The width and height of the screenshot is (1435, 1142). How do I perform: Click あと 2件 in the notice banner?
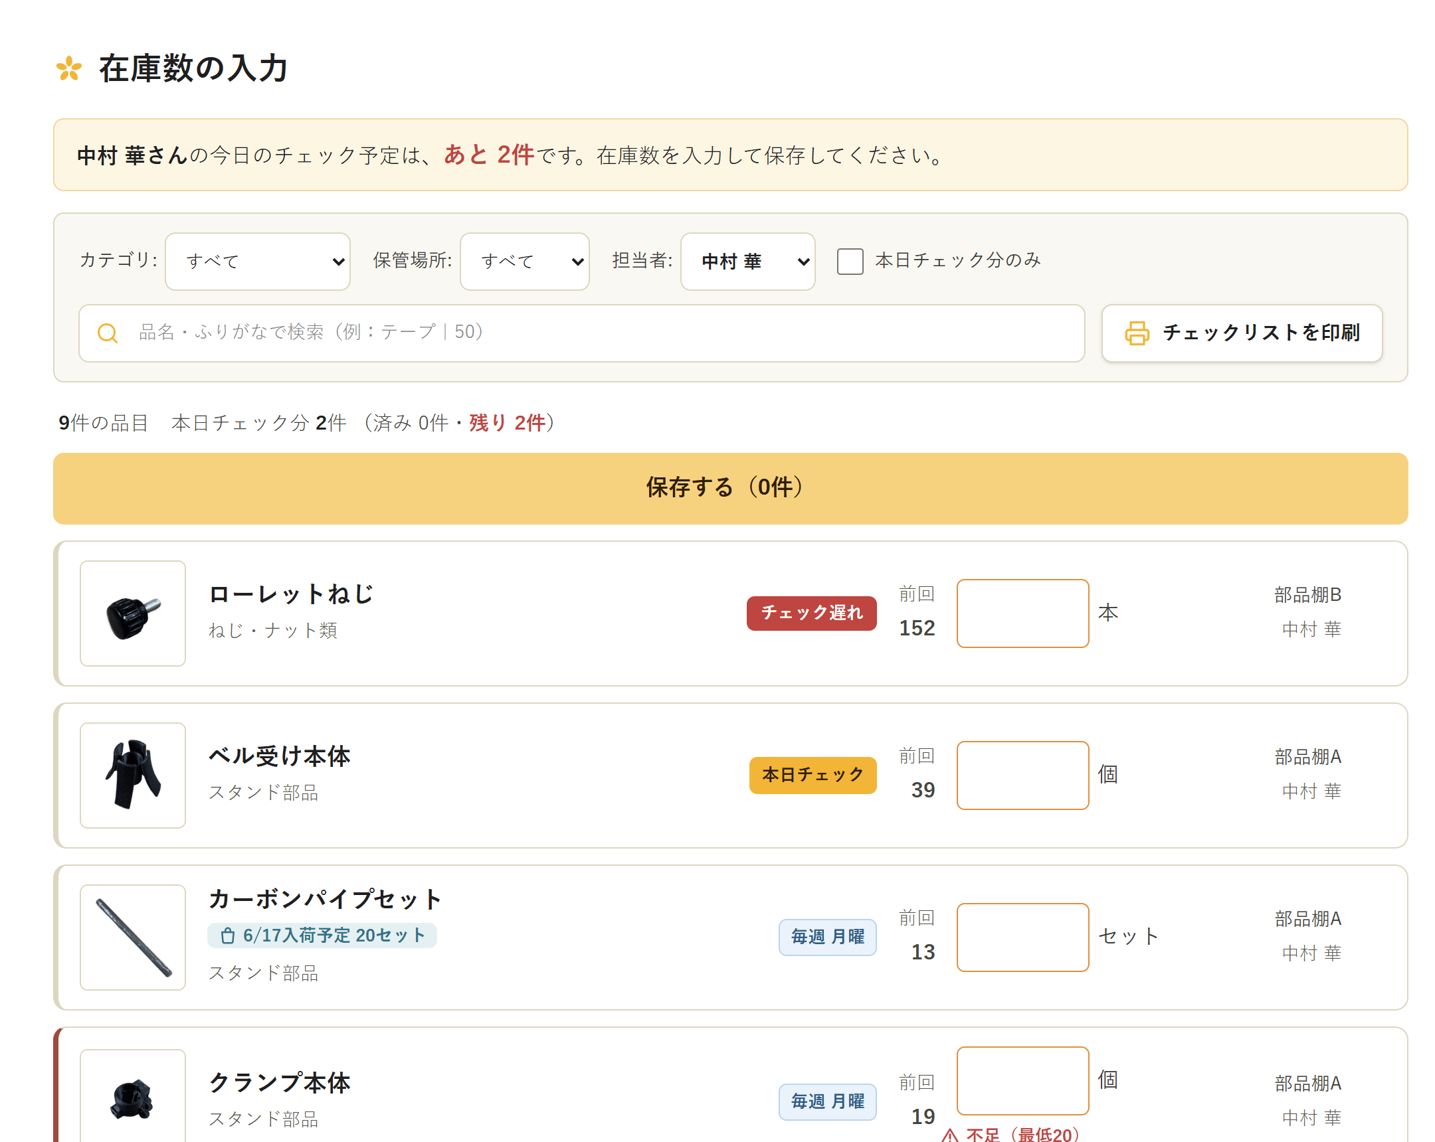pos(489,155)
